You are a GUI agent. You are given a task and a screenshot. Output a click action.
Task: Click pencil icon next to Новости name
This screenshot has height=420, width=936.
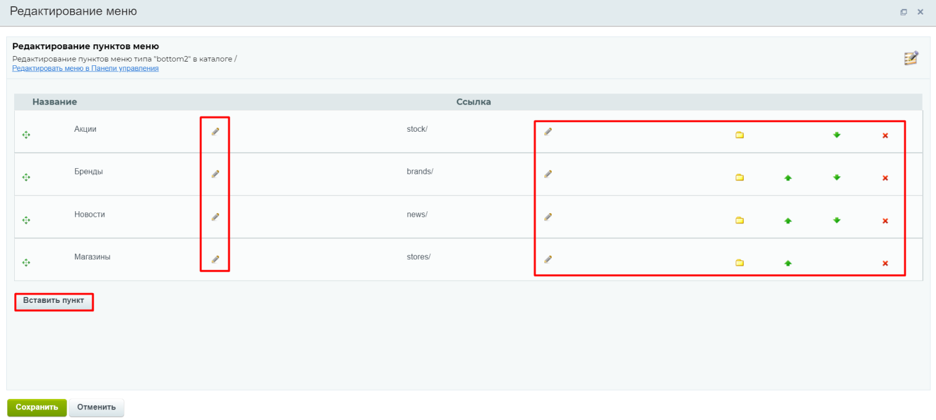click(x=216, y=217)
